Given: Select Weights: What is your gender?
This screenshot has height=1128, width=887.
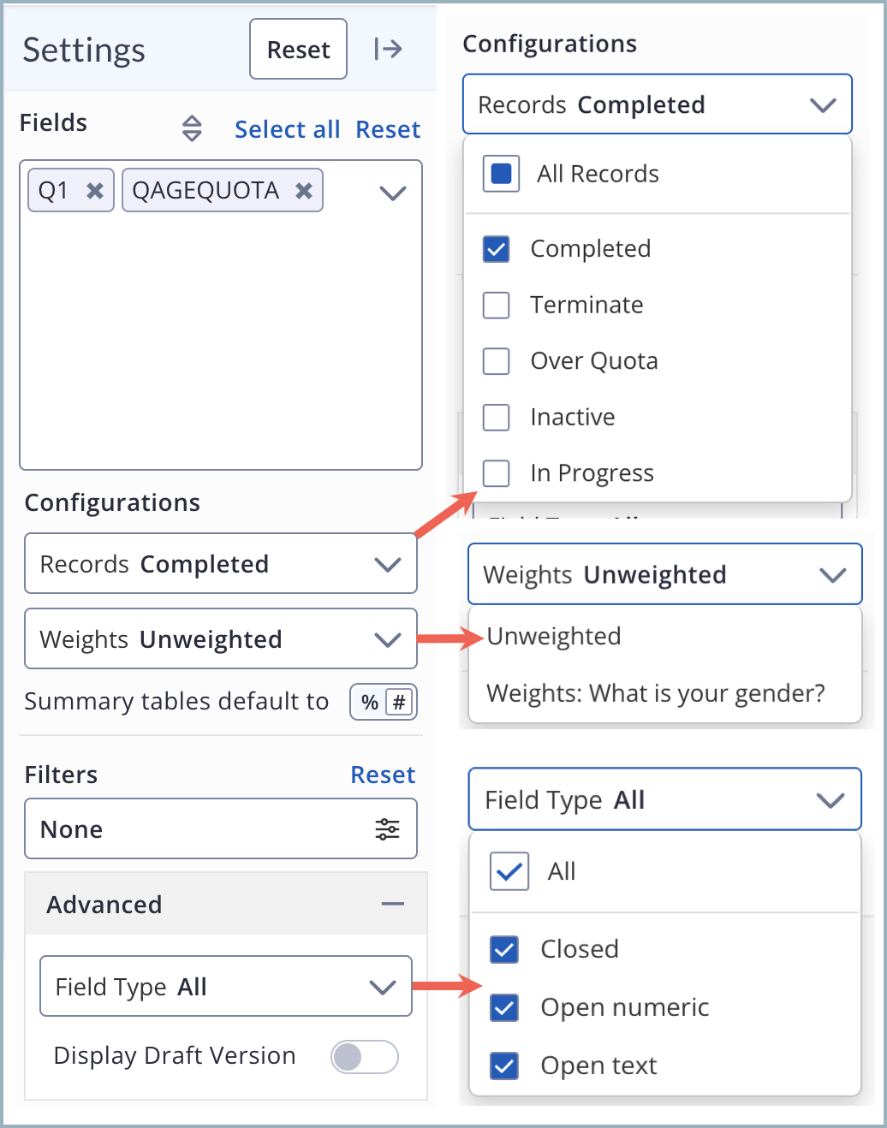Looking at the screenshot, I should [x=656, y=693].
